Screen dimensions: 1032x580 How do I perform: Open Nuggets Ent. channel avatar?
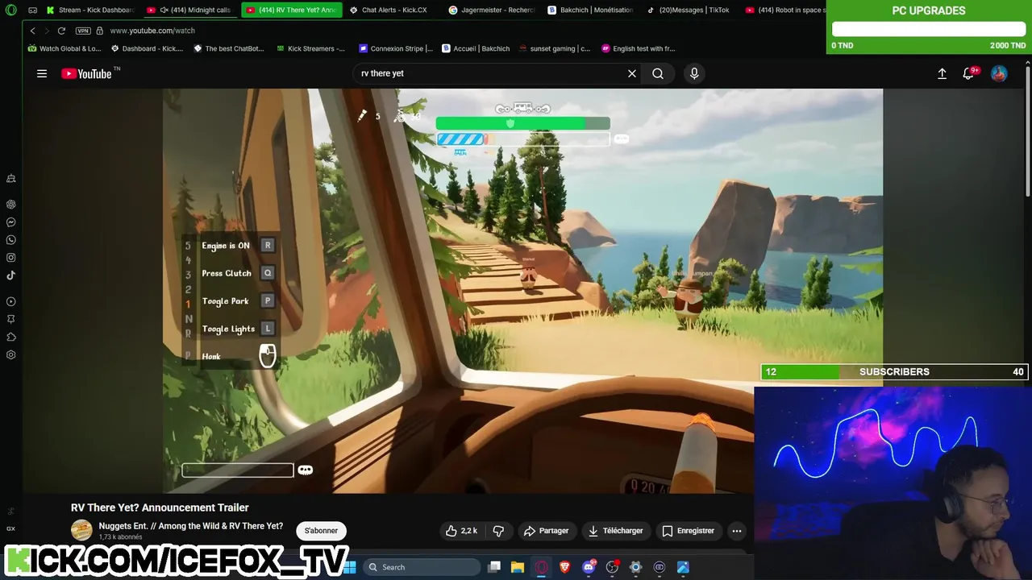pyautogui.click(x=81, y=530)
